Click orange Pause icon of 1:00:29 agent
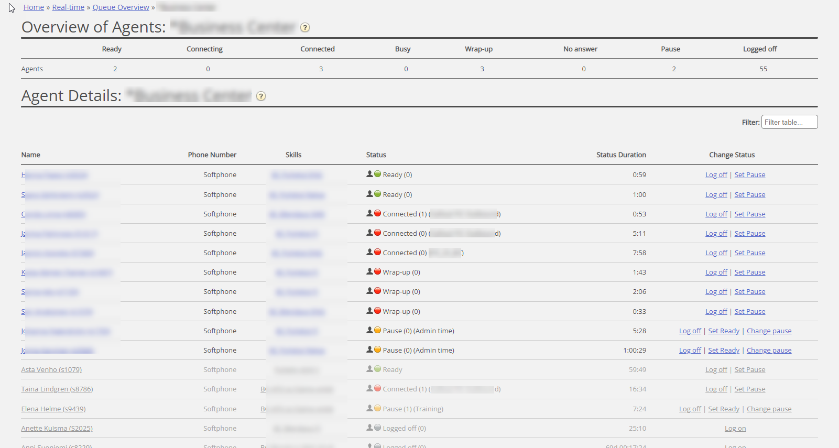 (x=377, y=349)
